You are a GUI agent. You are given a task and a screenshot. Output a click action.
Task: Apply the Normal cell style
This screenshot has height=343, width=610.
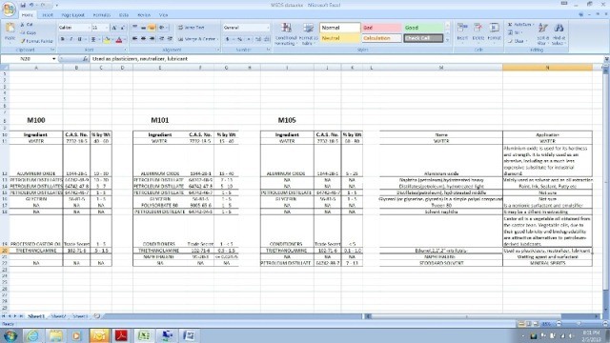click(340, 28)
